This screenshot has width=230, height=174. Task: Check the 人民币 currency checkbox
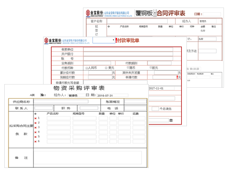87,68
